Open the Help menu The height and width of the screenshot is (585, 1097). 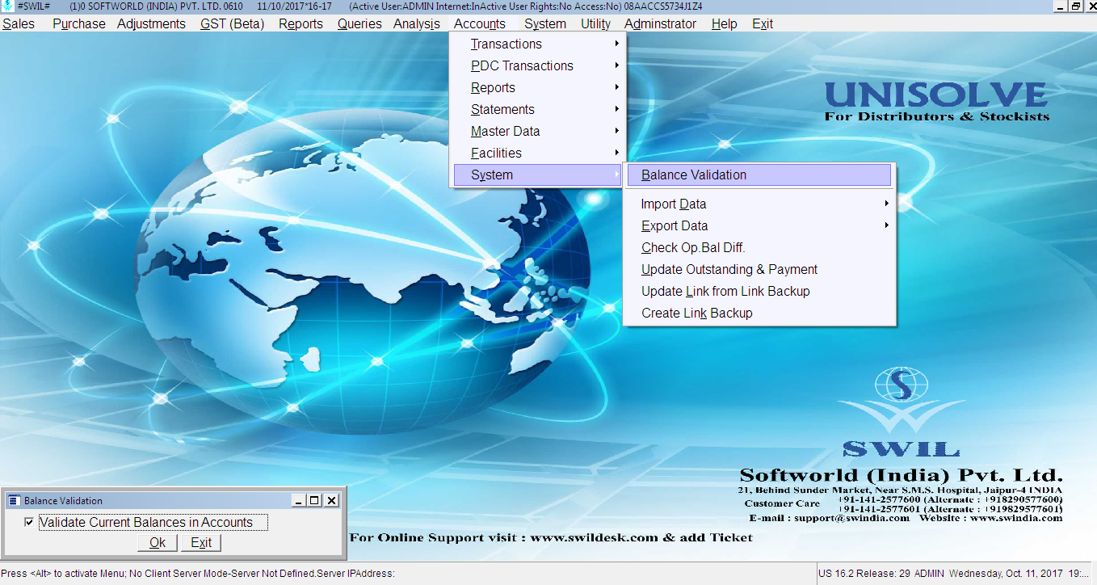[x=725, y=24]
